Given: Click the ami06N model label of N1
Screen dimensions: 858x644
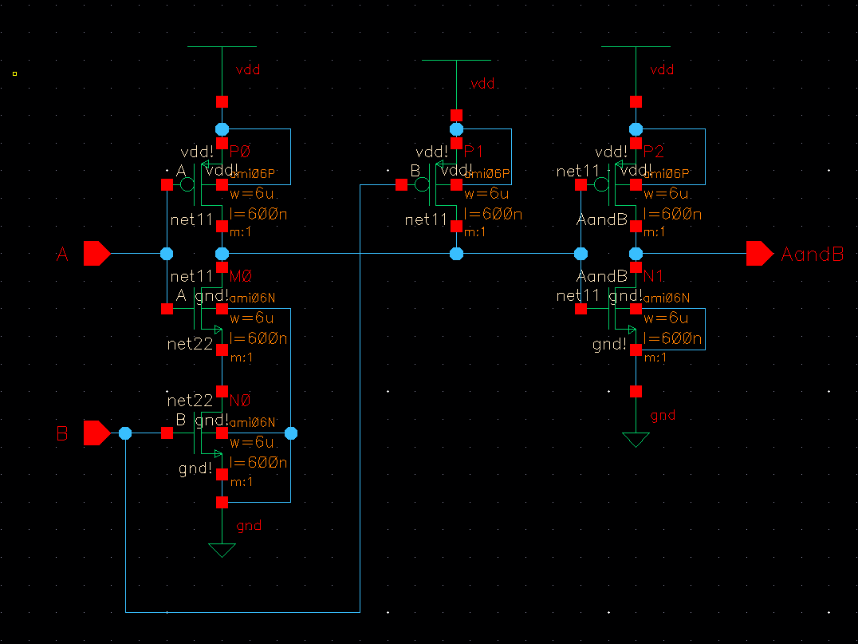Looking at the screenshot, I should click(x=667, y=298).
